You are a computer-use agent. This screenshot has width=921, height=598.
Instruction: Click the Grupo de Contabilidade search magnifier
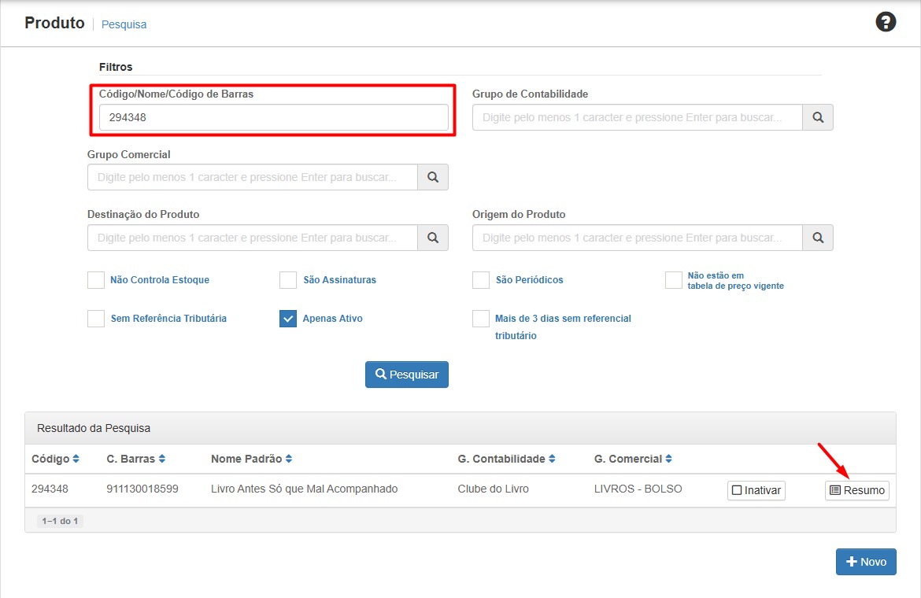pyautogui.click(x=818, y=117)
